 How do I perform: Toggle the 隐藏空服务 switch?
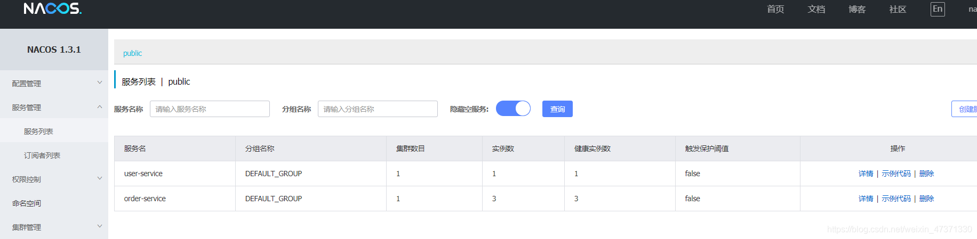[513, 109]
